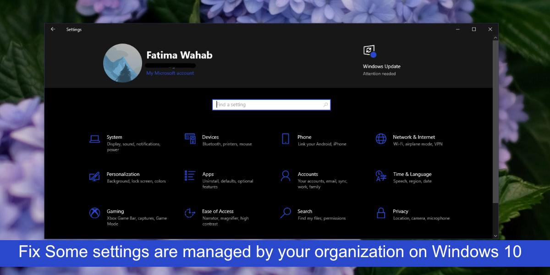This screenshot has height=275, width=550.
Task: Open Network & Internet globe icon
Action: click(x=381, y=139)
